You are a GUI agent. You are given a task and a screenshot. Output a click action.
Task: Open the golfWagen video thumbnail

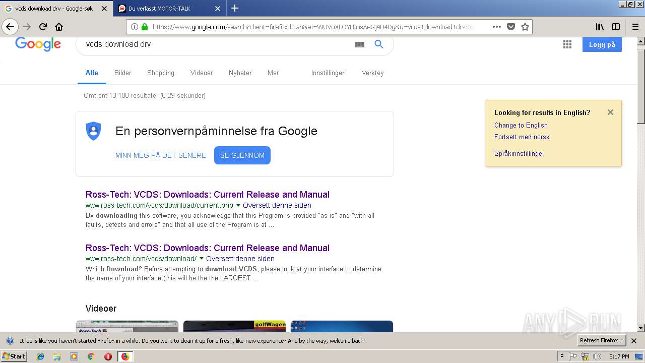[234, 326]
